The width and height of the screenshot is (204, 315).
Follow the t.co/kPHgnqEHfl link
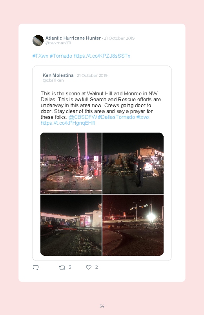(x=68, y=123)
